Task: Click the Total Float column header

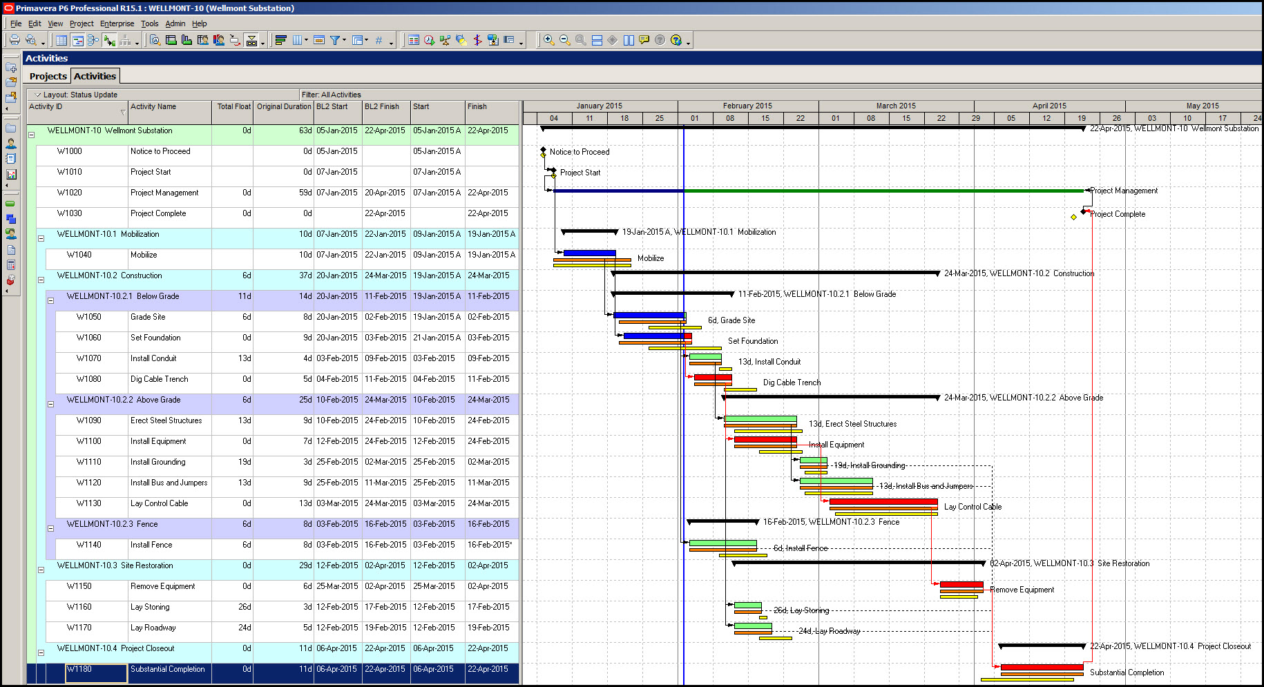Action: coord(233,107)
